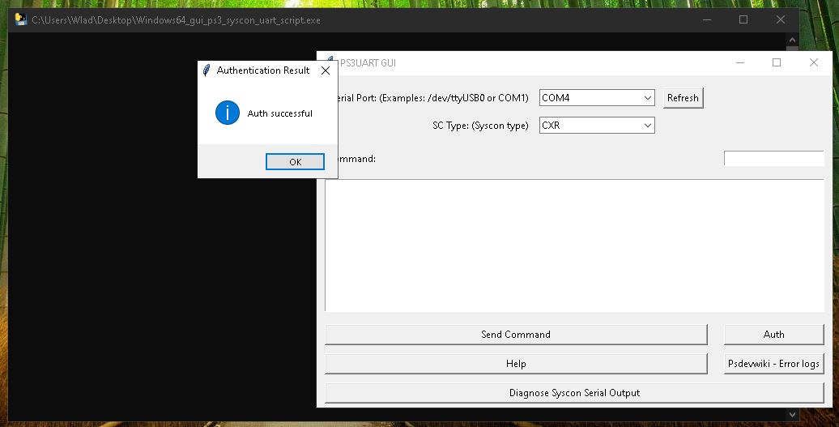Click the console window title path text
The height and width of the screenshot is (427, 839).
point(176,20)
